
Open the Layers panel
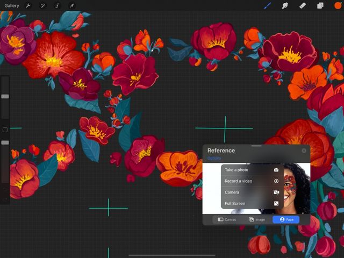(320, 6)
